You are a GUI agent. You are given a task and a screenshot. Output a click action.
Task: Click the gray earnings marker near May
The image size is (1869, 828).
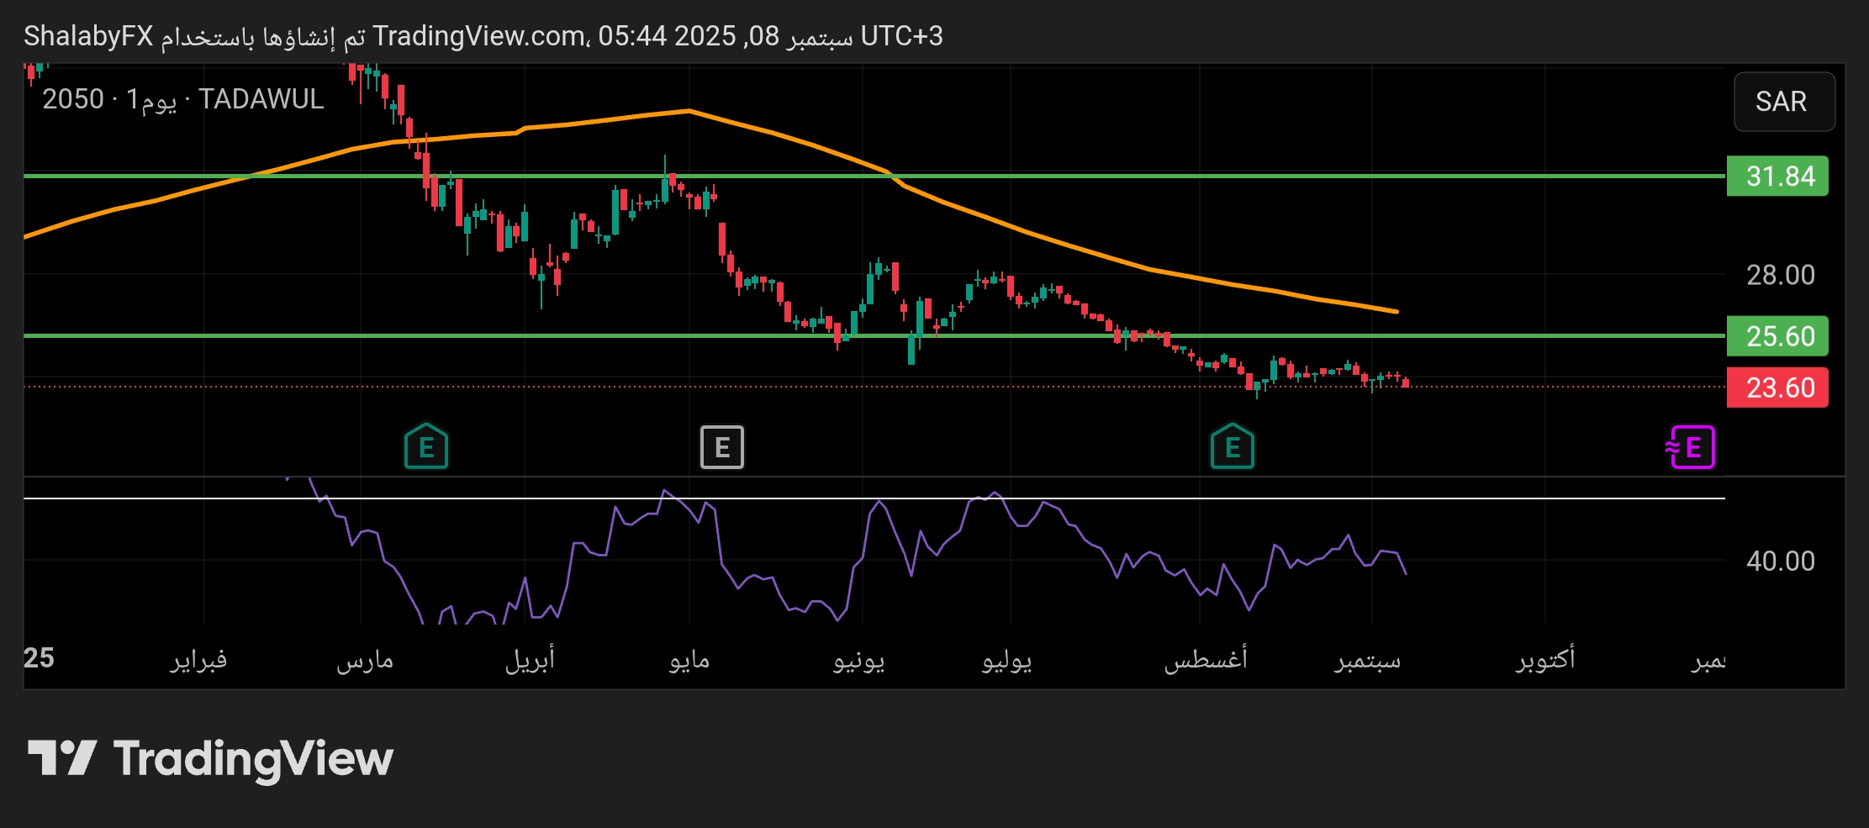(722, 446)
